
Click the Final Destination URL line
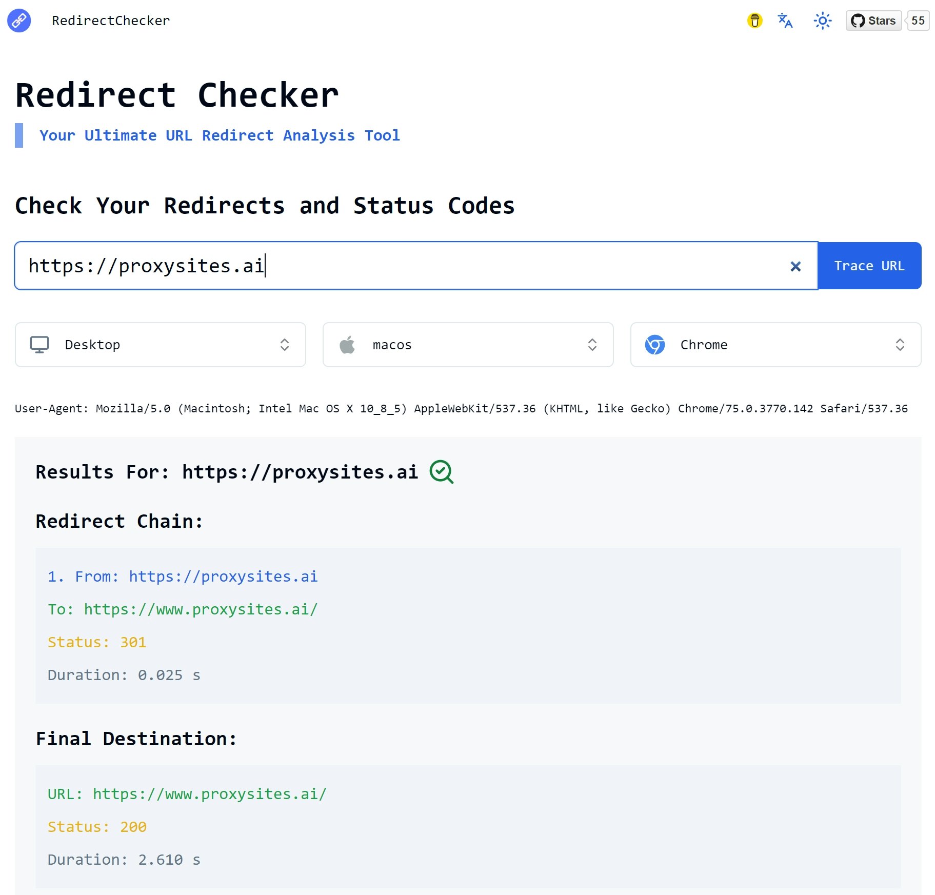pyautogui.click(x=187, y=794)
